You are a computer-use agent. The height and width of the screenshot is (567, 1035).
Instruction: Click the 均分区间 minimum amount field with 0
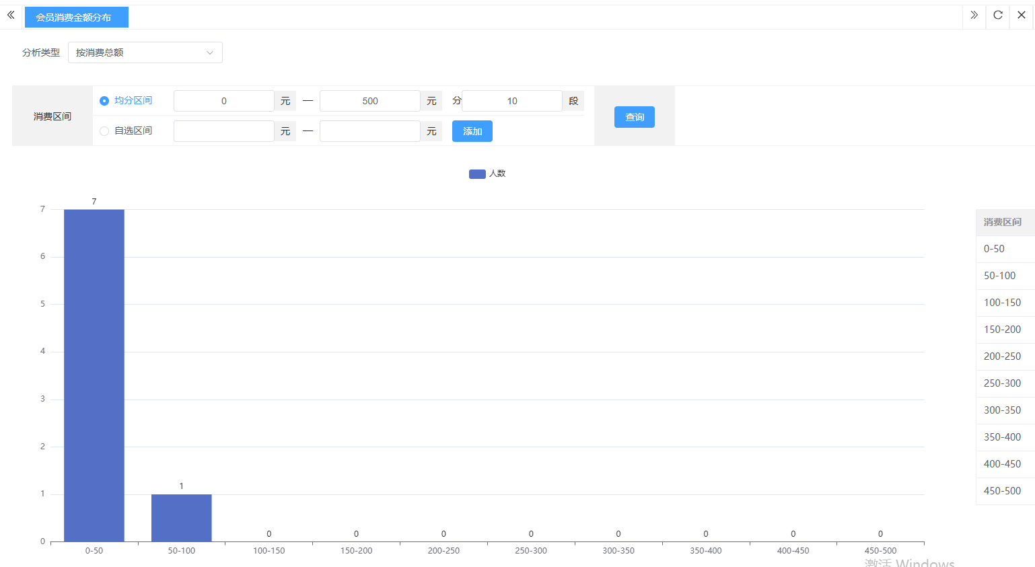223,101
